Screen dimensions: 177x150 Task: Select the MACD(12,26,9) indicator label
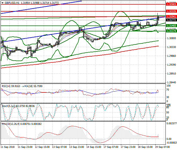[11, 124]
